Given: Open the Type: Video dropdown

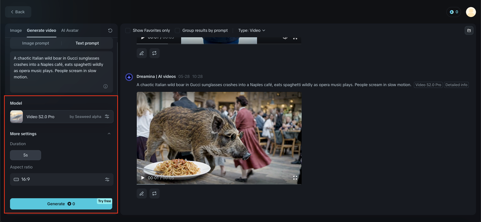Looking at the screenshot, I should pos(252,30).
